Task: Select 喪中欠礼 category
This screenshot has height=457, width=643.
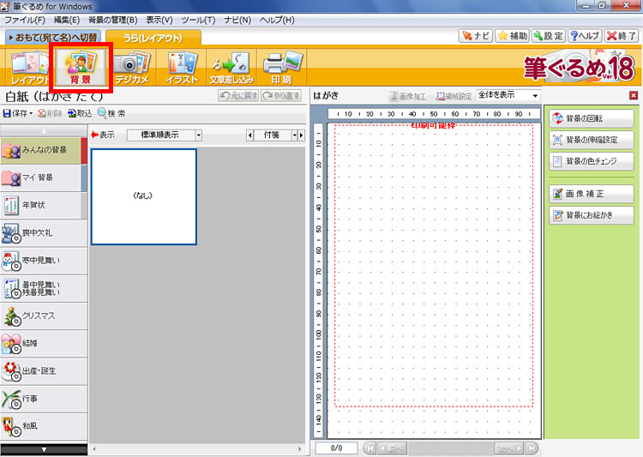Action: coord(44,233)
